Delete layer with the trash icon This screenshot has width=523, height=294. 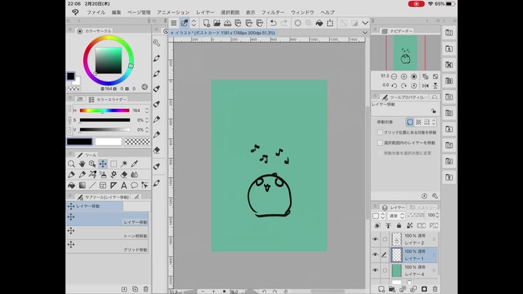pos(435,289)
